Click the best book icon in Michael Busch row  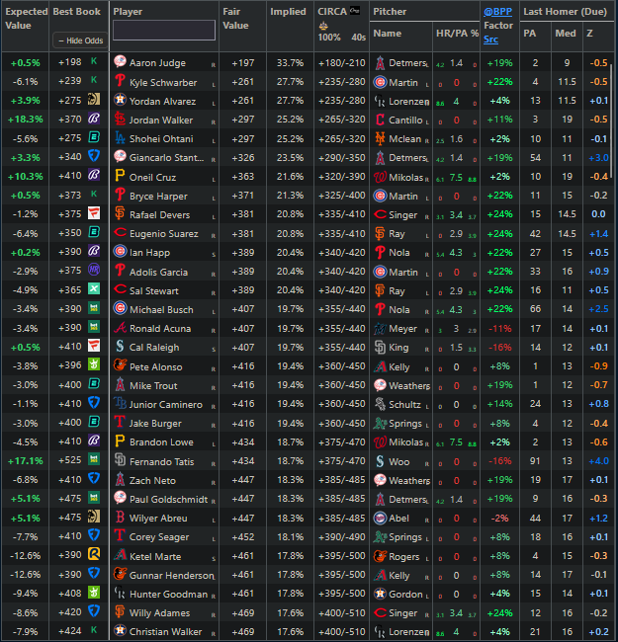pyautogui.click(x=94, y=308)
